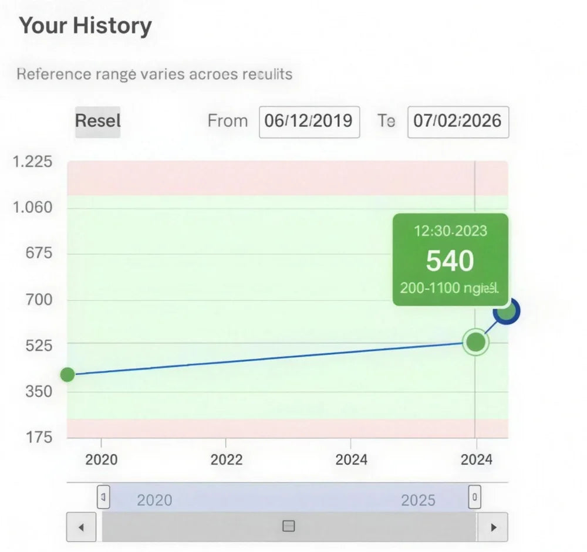The height and width of the screenshot is (552, 587).
Task: Click the latest blue-ringed data point
Action: click(x=507, y=311)
